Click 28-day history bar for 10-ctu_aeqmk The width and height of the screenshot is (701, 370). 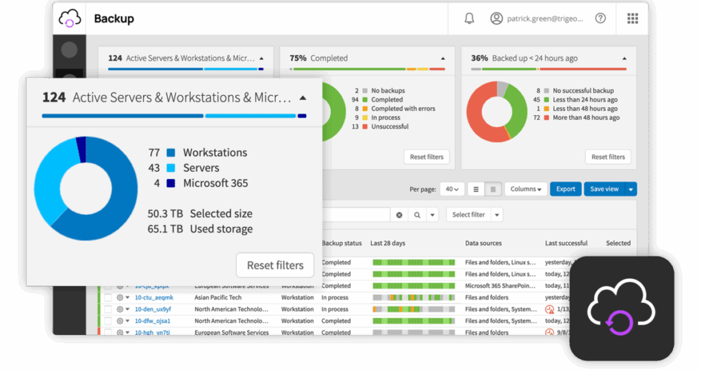(413, 298)
